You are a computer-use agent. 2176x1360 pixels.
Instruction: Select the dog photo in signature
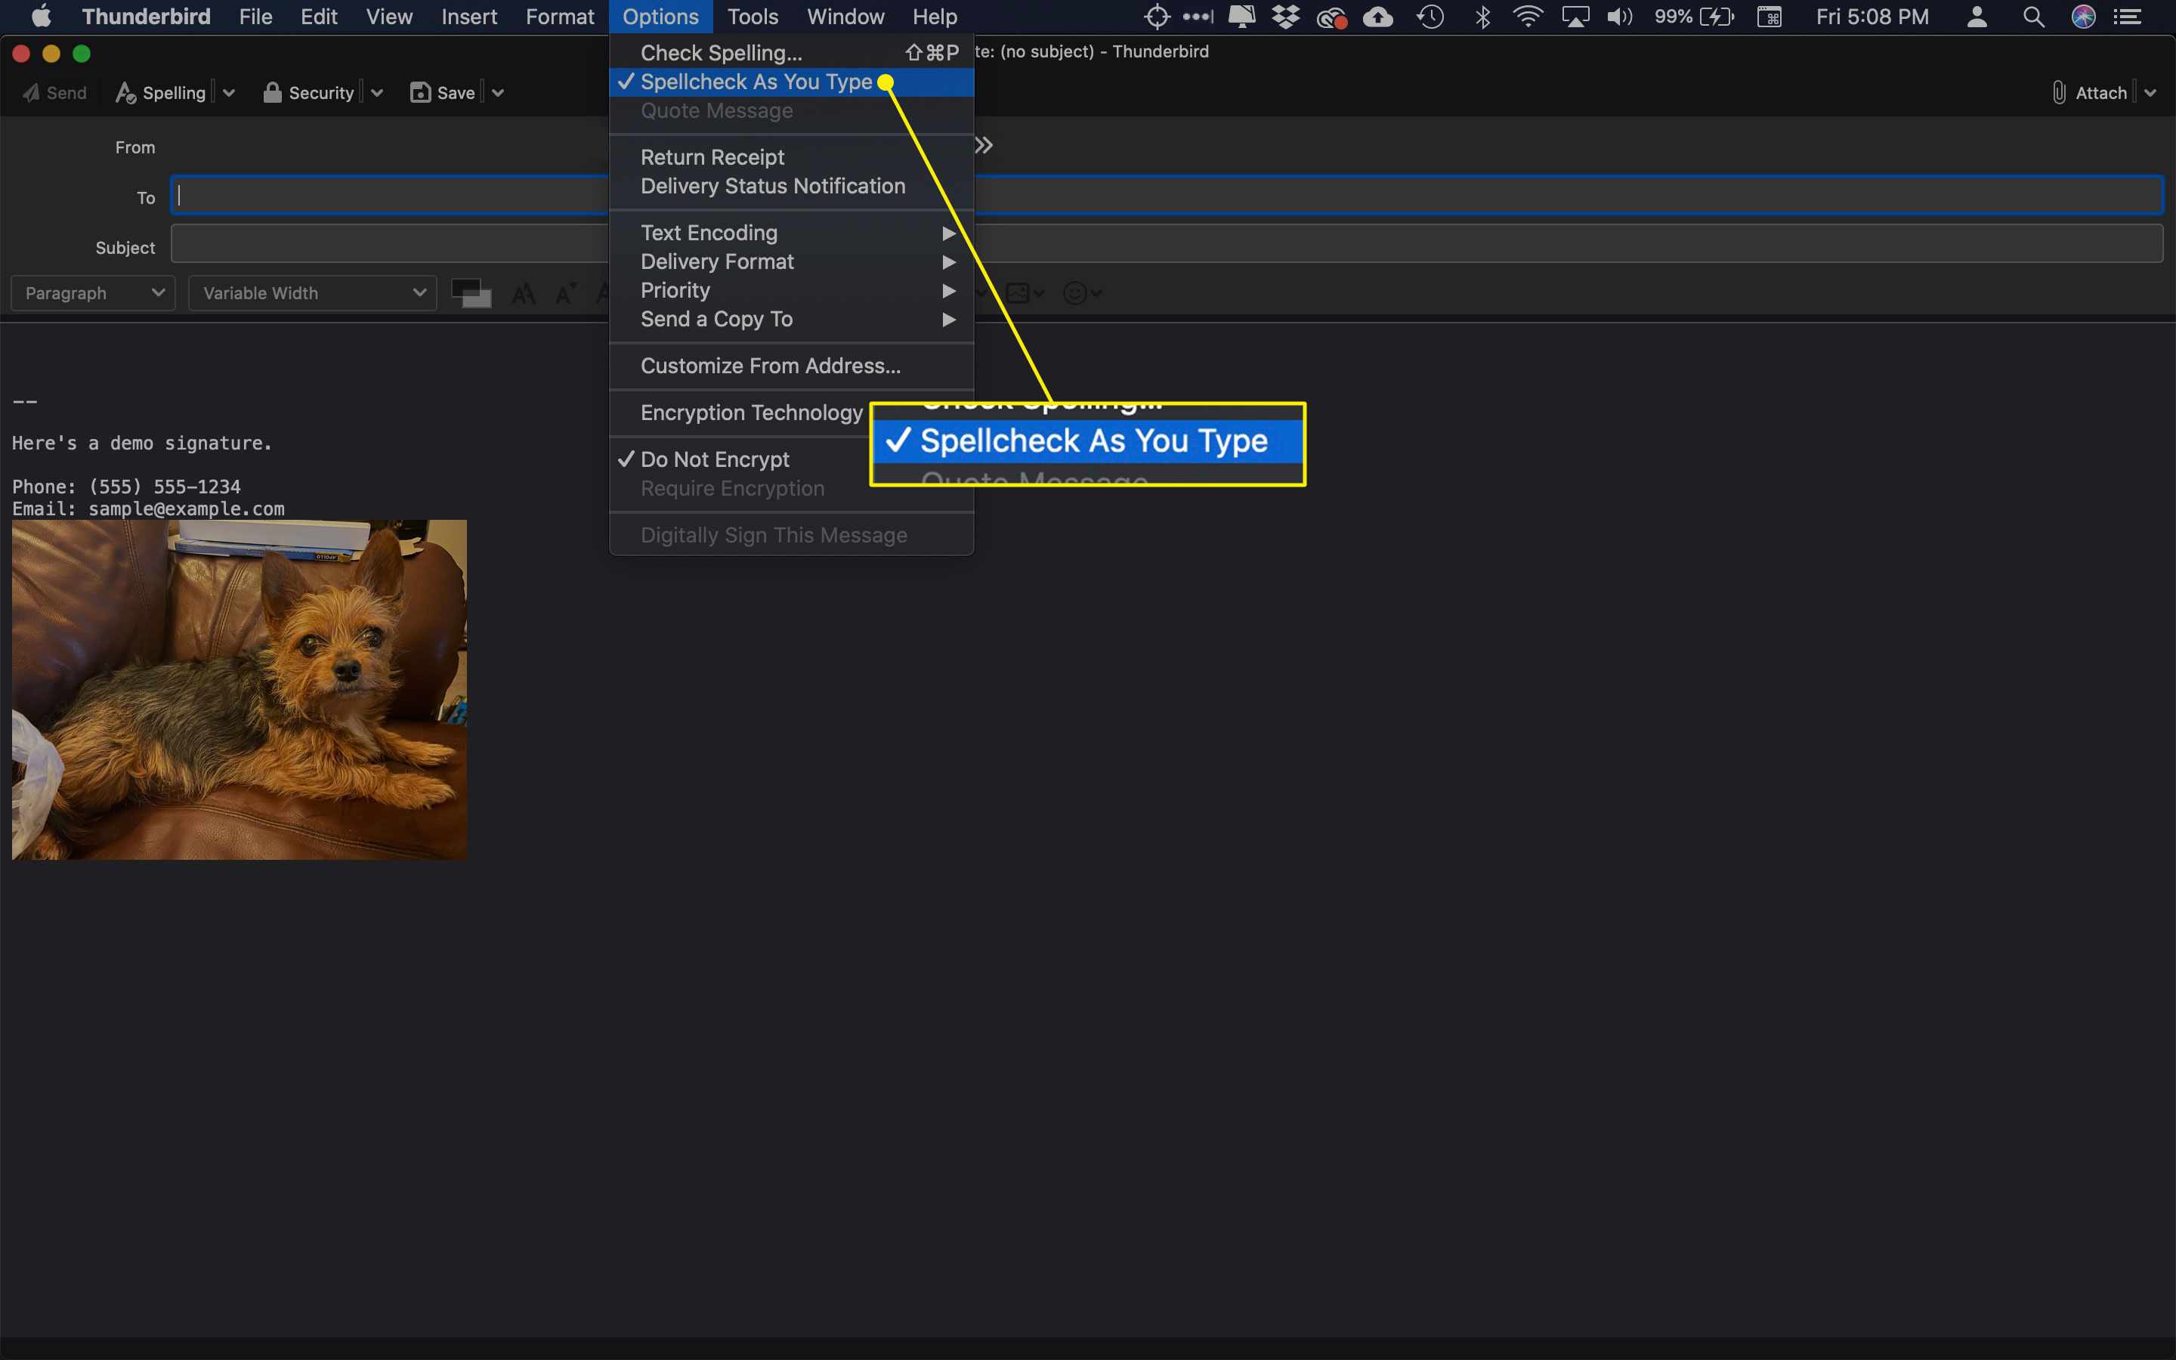(240, 689)
